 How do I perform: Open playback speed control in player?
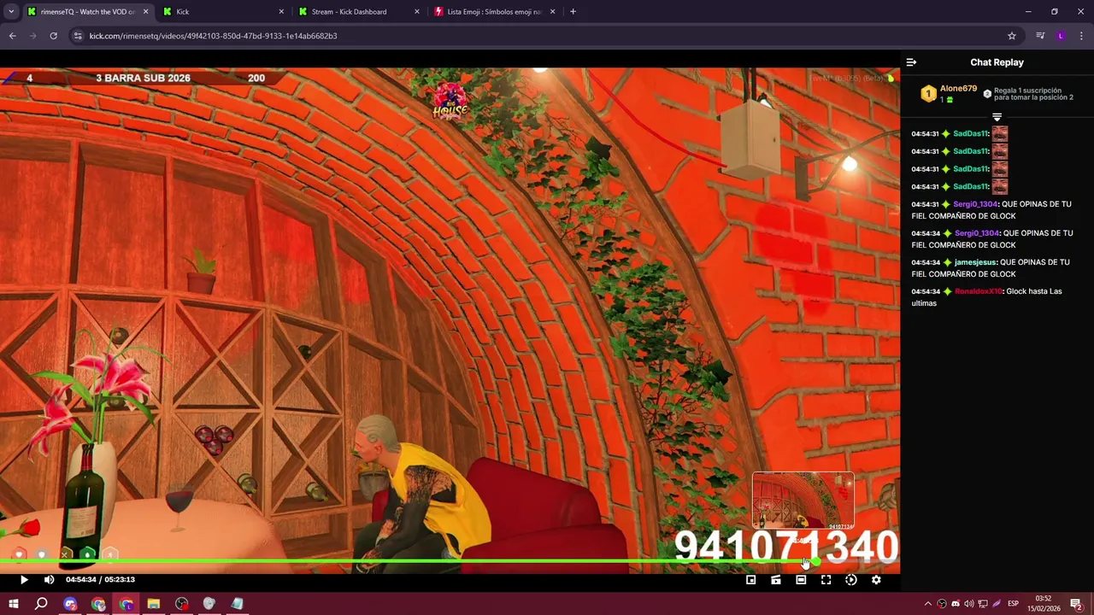(850, 580)
